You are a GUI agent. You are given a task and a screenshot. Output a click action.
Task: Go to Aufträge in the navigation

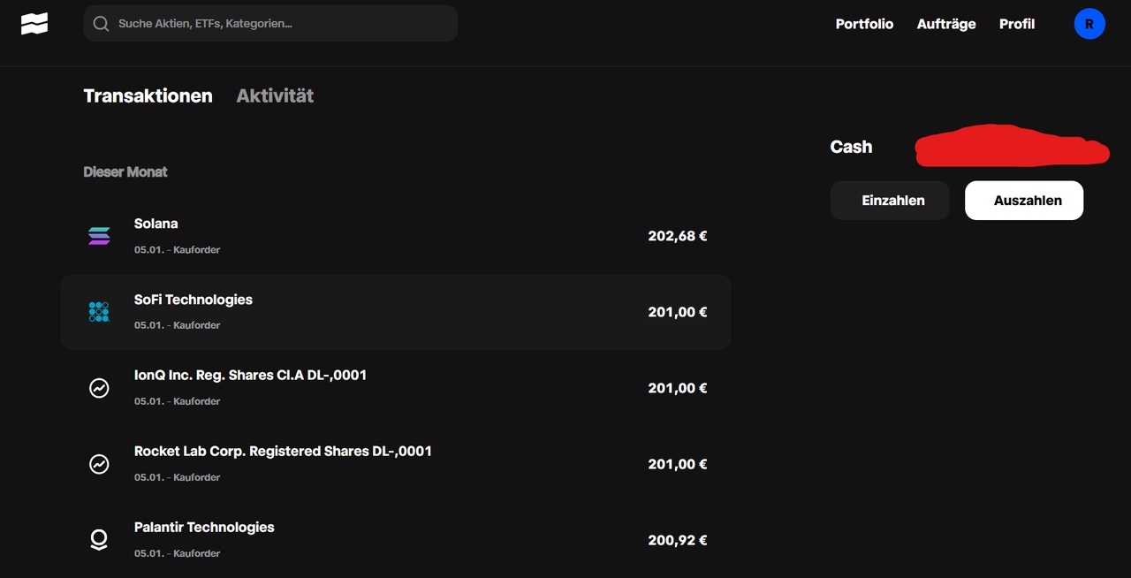pyautogui.click(x=946, y=24)
